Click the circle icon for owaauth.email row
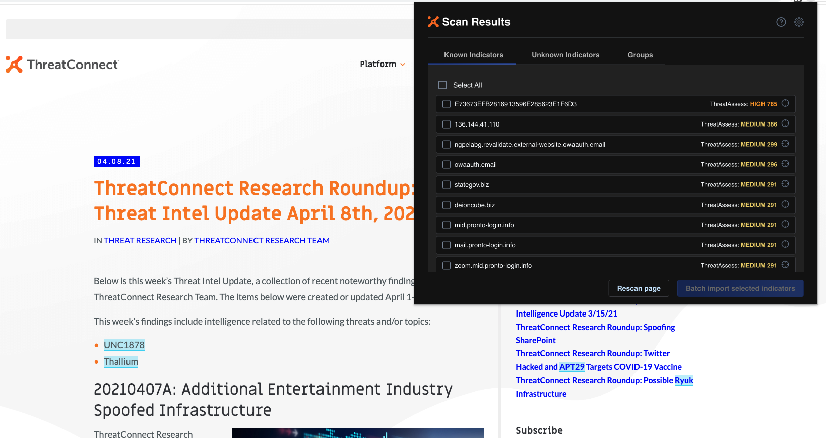Screen dimensions: 826x438 click(785, 164)
